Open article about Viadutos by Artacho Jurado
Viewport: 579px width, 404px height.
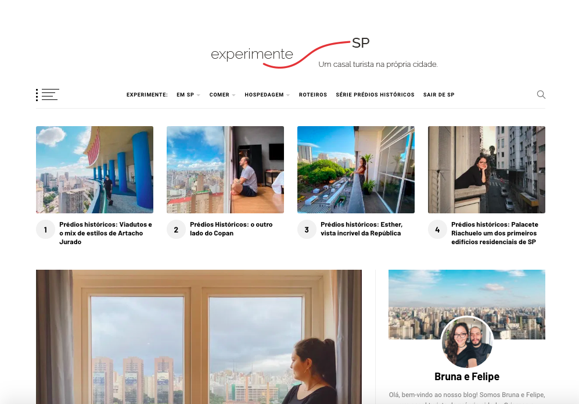(106, 233)
